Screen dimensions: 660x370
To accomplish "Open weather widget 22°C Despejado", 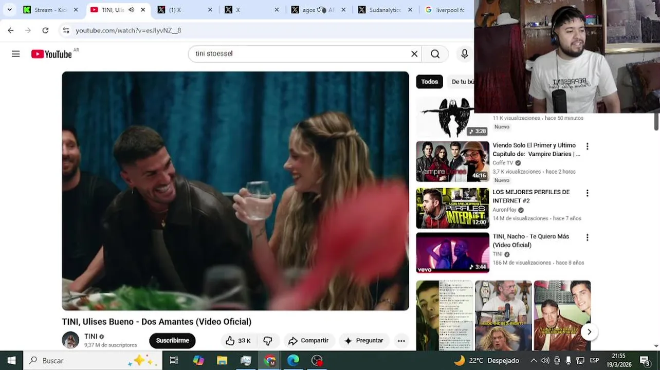I will coord(486,360).
